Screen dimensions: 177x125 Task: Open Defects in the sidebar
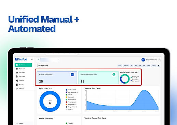click(22, 81)
